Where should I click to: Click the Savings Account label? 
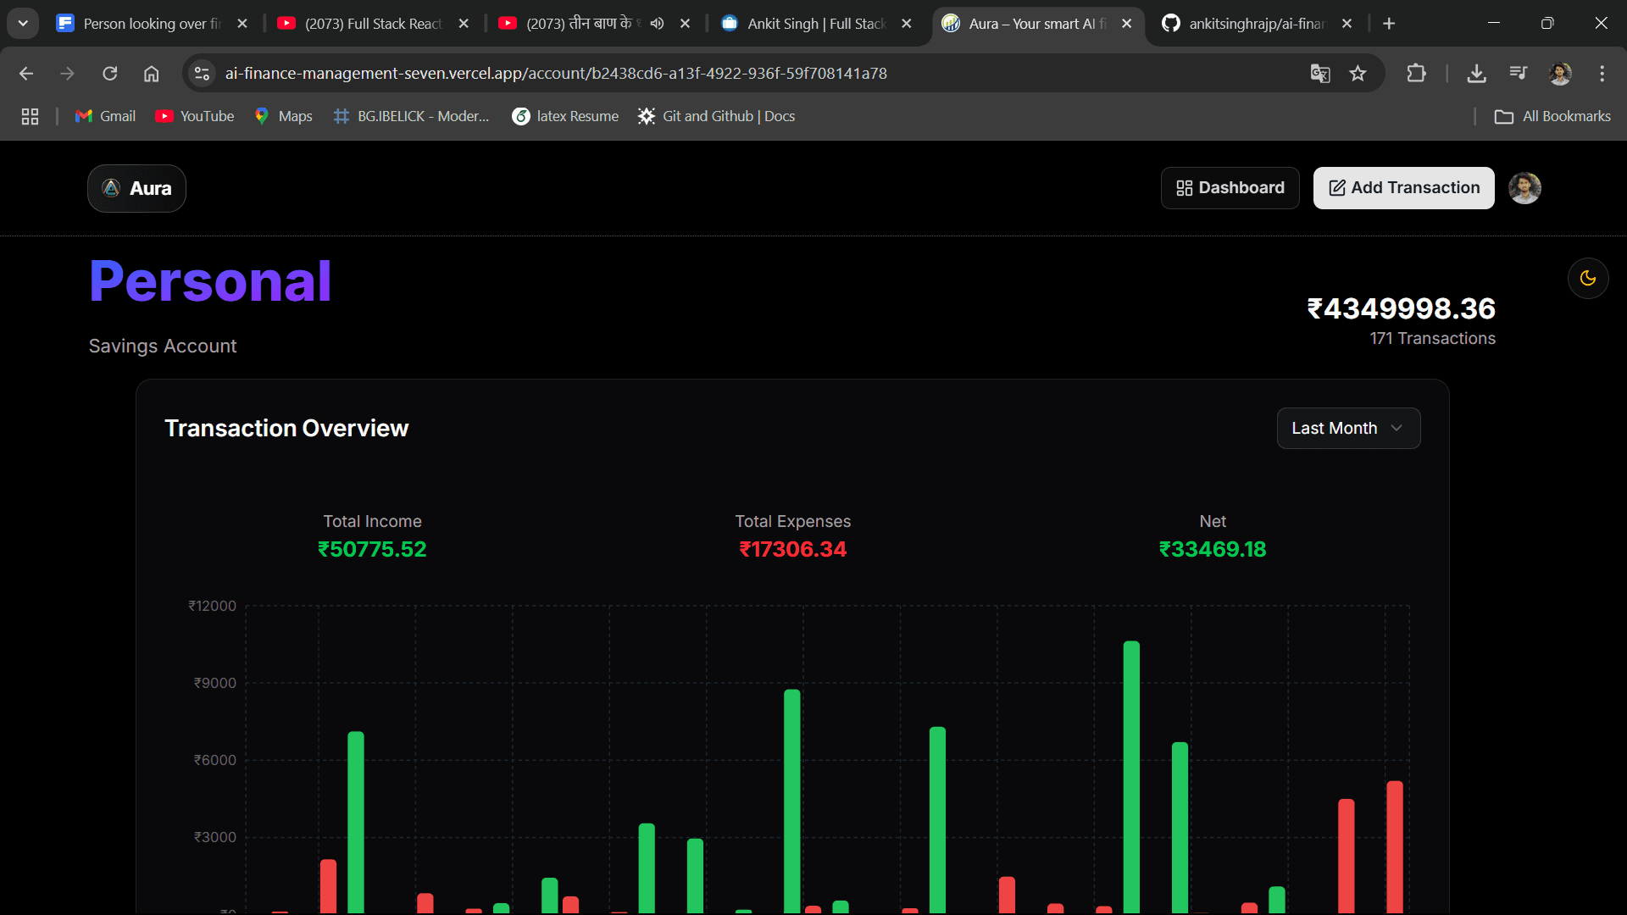point(163,347)
